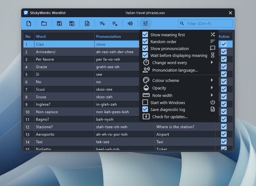Image resolution: width=256 pixels, height=186 pixels.
Task: Choose Check for updates... from the menu
Action: [x=179, y=117]
